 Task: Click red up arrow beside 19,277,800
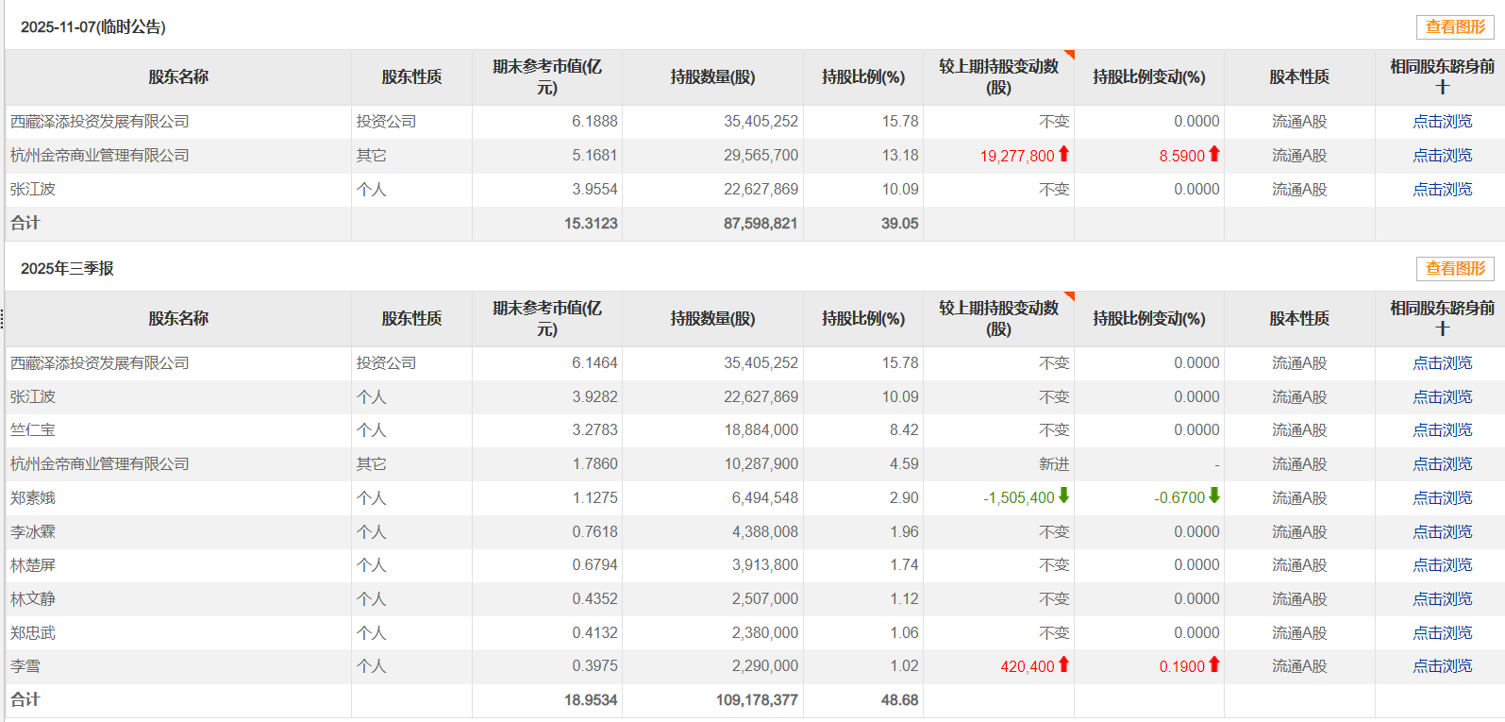click(1063, 154)
